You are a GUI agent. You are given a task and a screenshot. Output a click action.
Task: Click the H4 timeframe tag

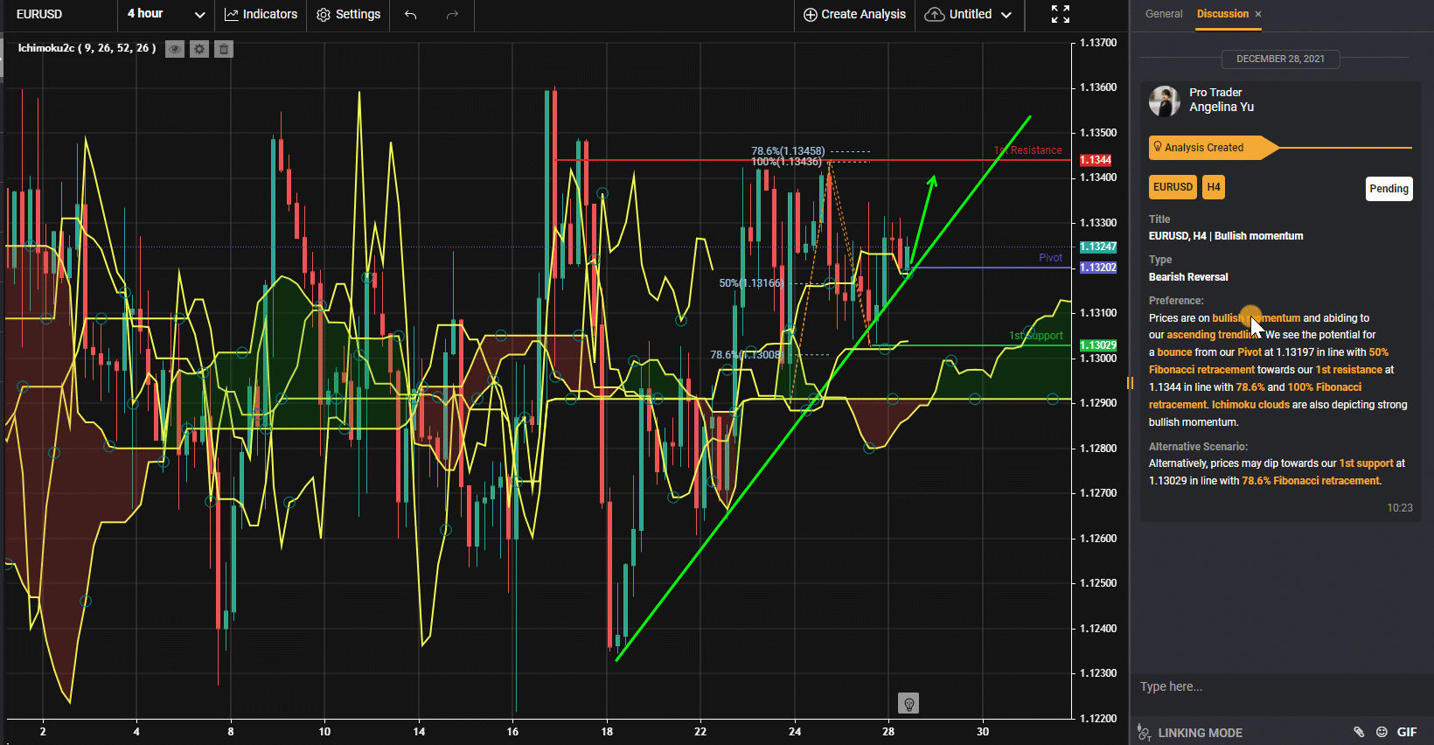click(x=1214, y=187)
